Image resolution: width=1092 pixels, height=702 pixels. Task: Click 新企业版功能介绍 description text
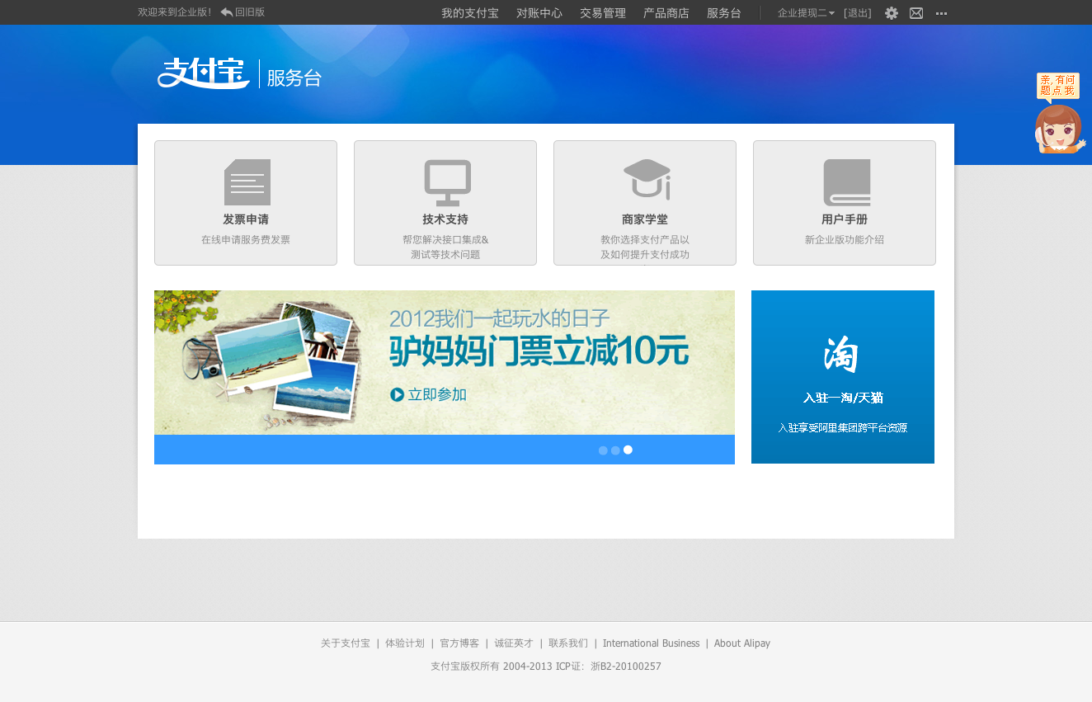tap(845, 240)
